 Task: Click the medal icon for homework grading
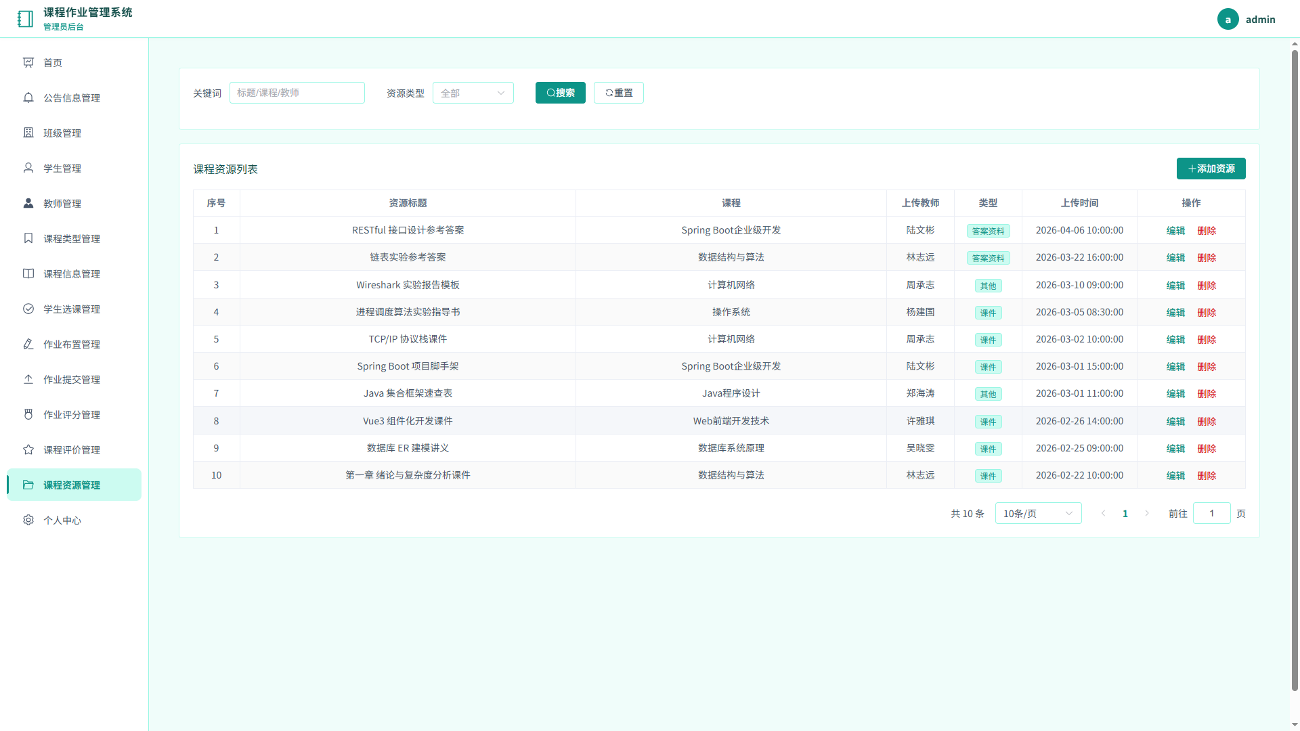tap(28, 414)
